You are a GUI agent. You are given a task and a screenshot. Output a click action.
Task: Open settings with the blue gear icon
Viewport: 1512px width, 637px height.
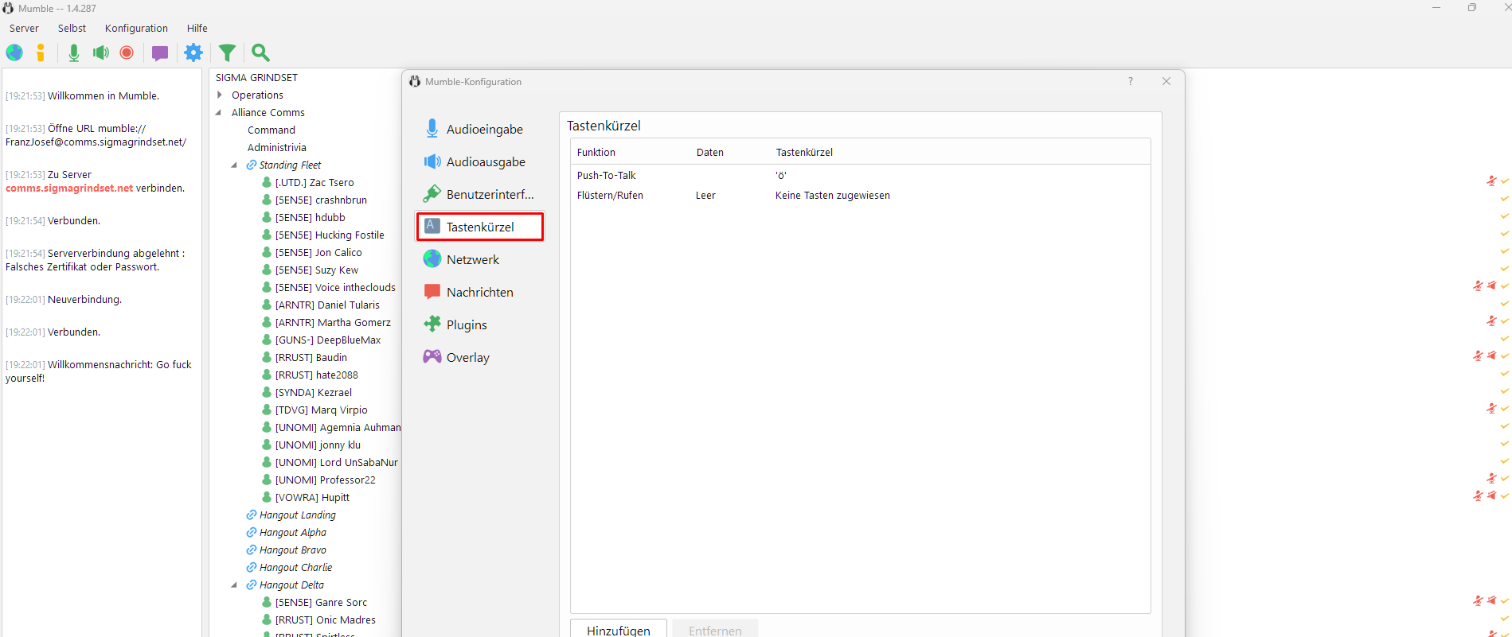(193, 52)
